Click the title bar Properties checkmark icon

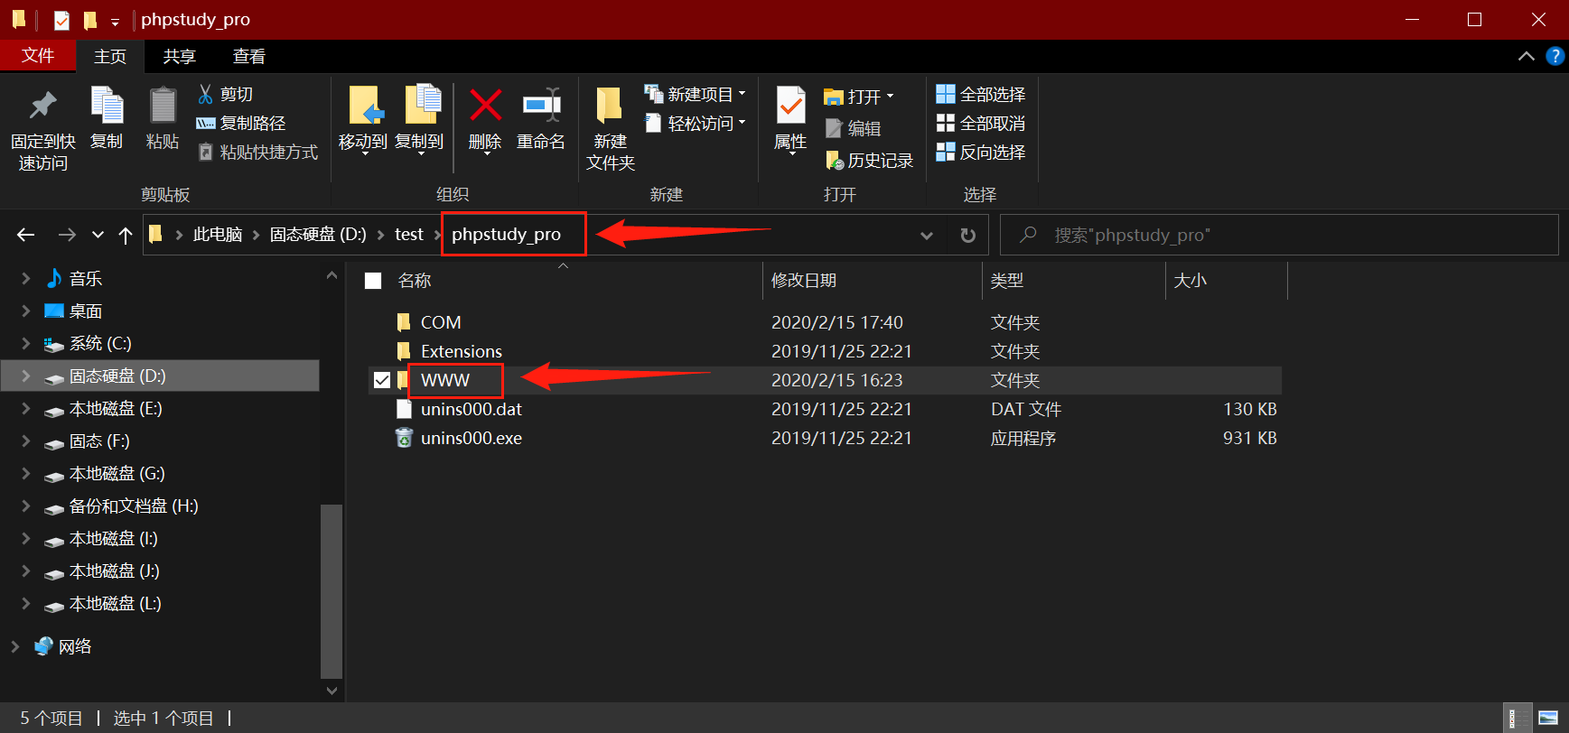pyautogui.click(x=61, y=20)
